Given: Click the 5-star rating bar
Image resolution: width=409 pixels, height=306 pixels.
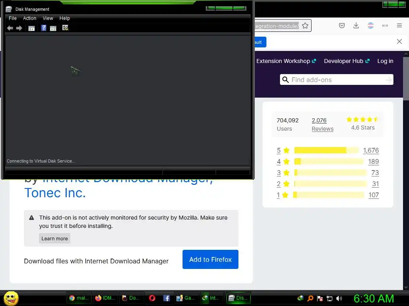Looking at the screenshot, I should click(327, 150).
